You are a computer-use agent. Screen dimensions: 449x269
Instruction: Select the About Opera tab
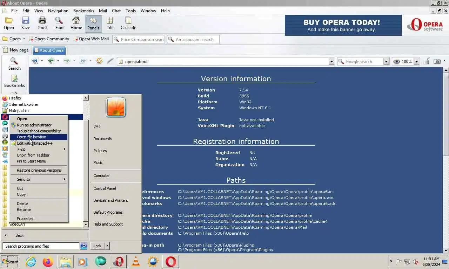click(48, 50)
